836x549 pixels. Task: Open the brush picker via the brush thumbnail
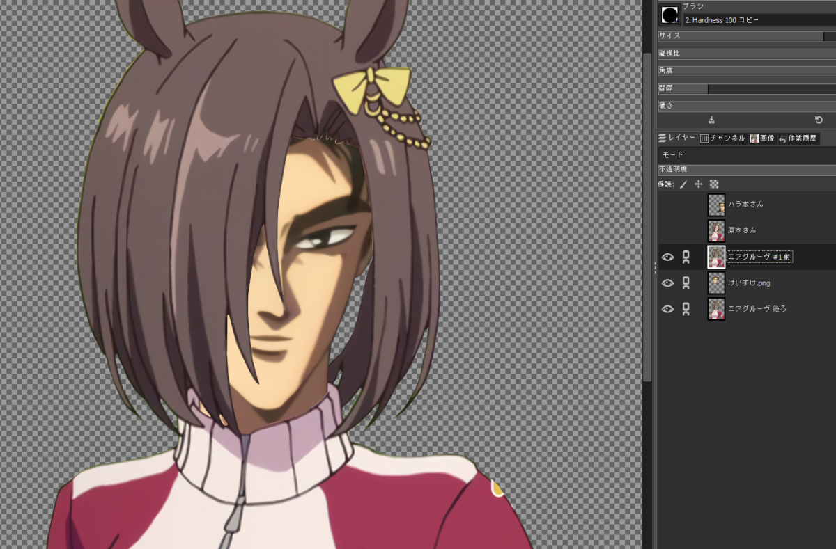tap(669, 15)
